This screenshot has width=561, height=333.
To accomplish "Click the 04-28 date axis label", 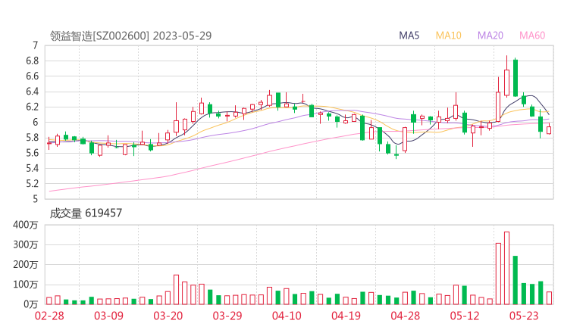I will (406, 316).
